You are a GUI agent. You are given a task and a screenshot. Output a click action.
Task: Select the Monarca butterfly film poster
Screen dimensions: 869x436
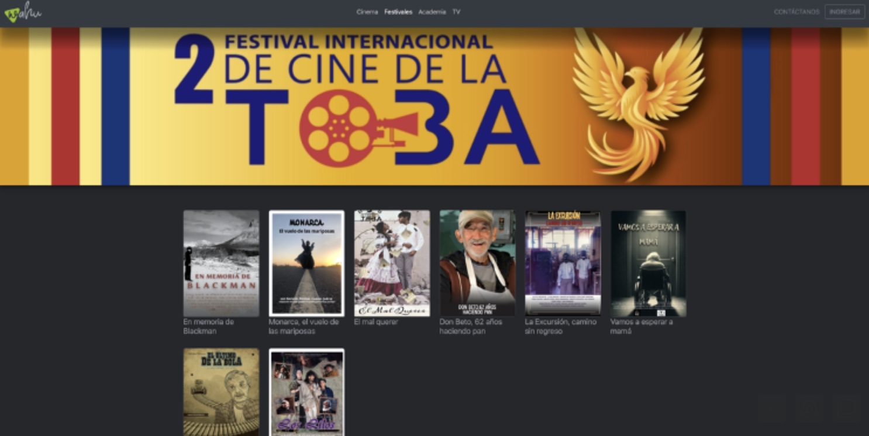click(x=306, y=264)
